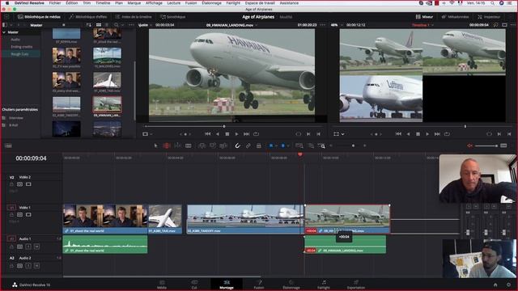Play the source viewer clip
This screenshot has height=291, width=518.
coord(236,134)
